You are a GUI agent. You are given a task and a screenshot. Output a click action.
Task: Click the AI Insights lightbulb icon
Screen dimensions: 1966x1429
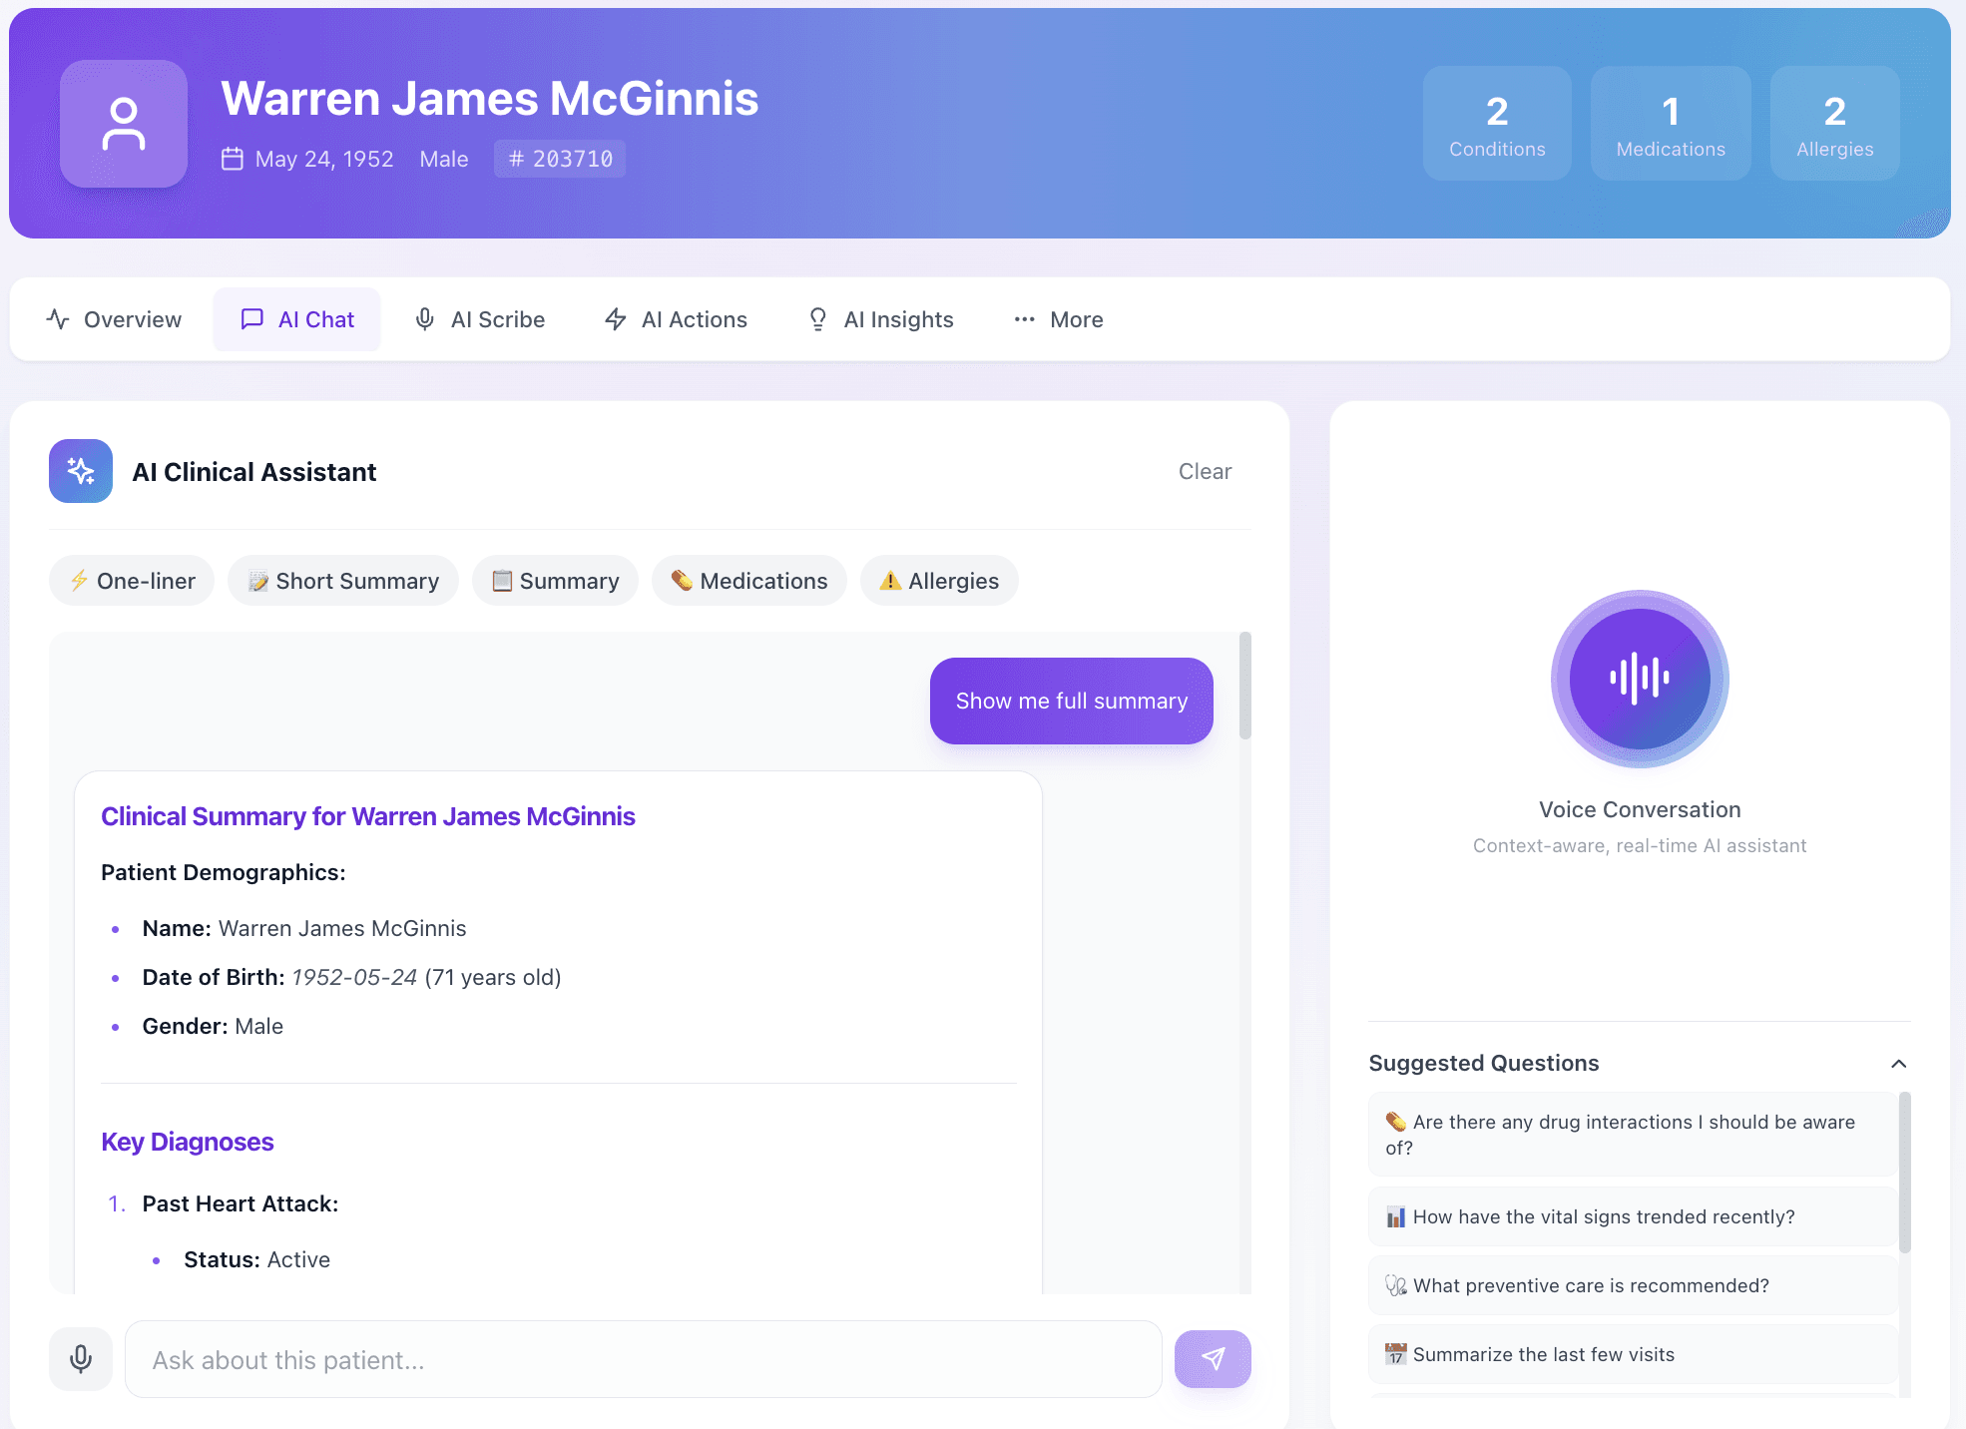[817, 319]
